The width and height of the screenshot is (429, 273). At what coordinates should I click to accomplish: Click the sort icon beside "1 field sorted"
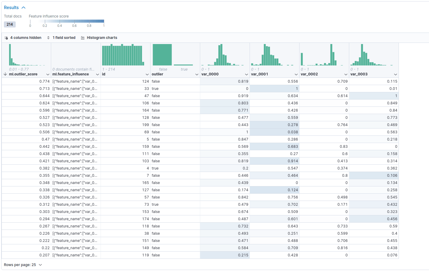48,37
